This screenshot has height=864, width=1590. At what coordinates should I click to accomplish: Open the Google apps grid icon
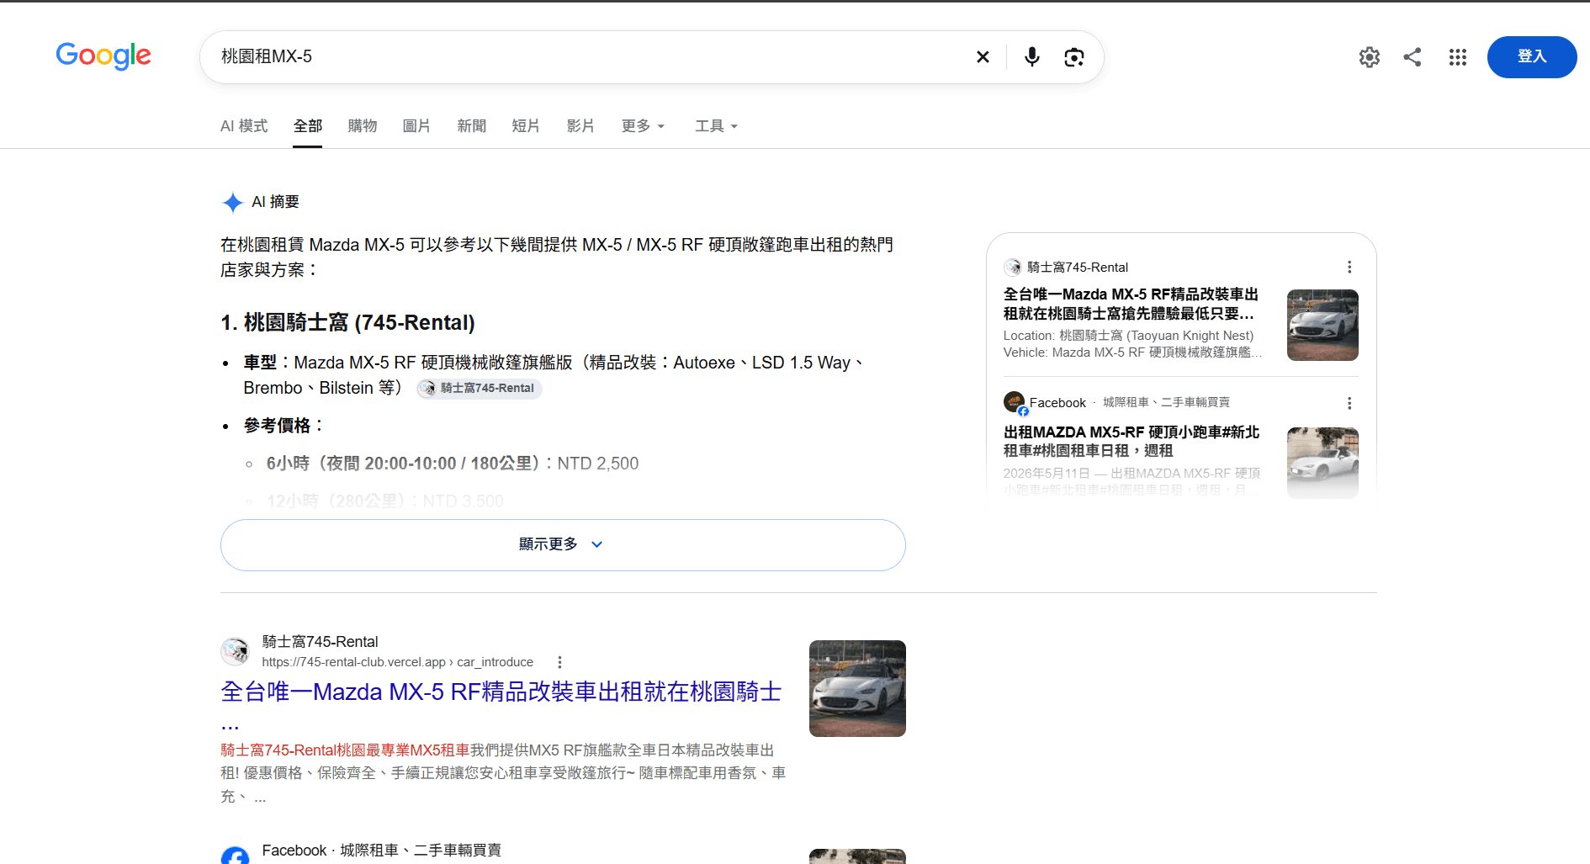(x=1458, y=57)
